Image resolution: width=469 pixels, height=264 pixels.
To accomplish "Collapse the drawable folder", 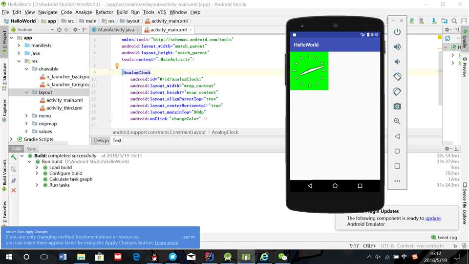I will click(26, 68).
